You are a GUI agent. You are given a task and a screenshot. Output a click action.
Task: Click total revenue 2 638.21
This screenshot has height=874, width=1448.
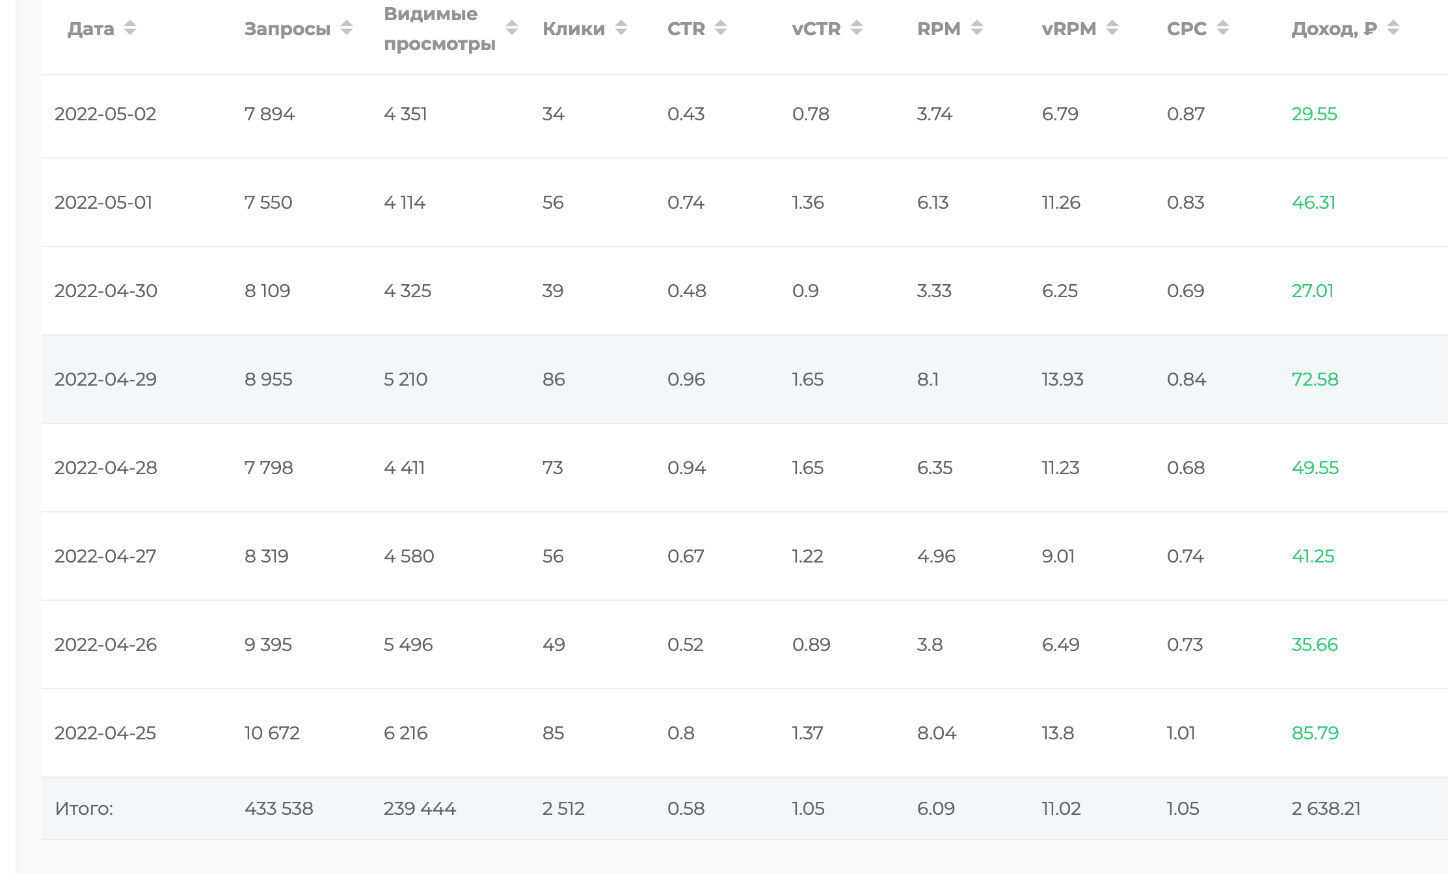coord(1326,809)
